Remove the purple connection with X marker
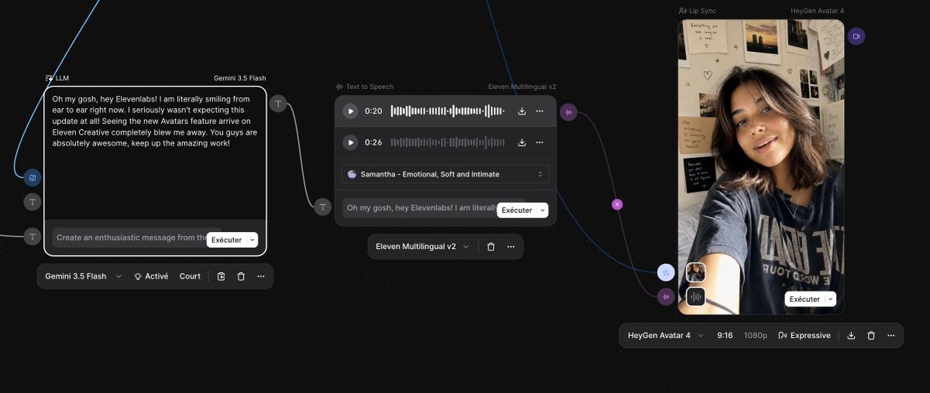 coord(617,204)
